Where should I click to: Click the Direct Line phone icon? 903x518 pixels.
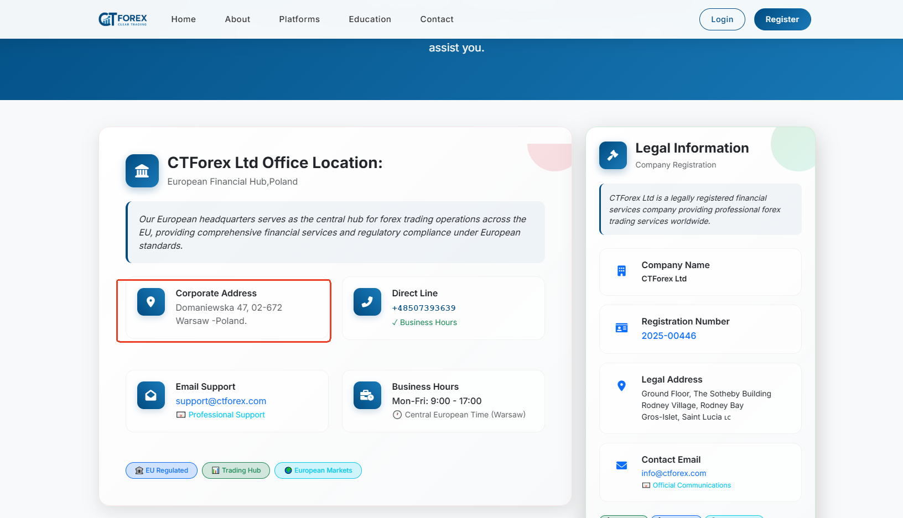(x=367, y=302)
